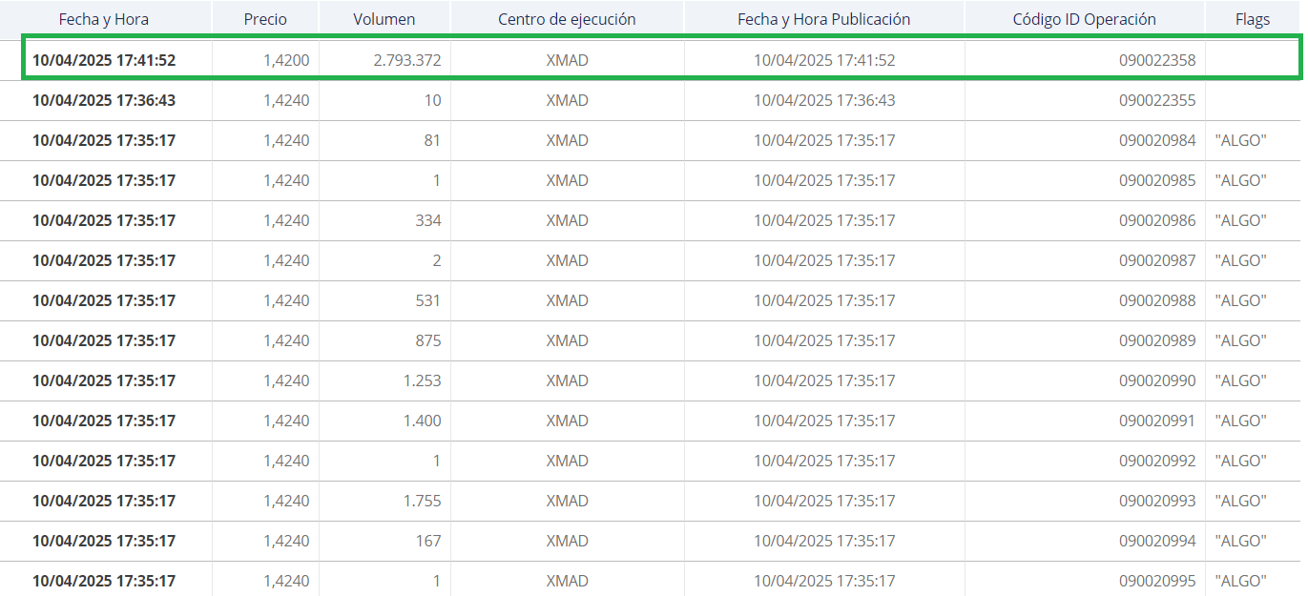1308x596 pixels.
Task: Select the Centro de ejecución header
Action: click(x=567, y=19)
